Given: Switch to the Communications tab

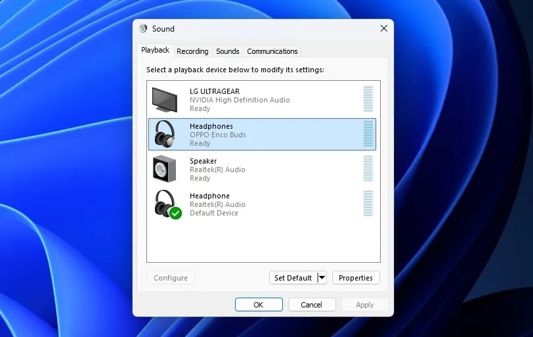Looking at the screenshot, I should point(272,51).
